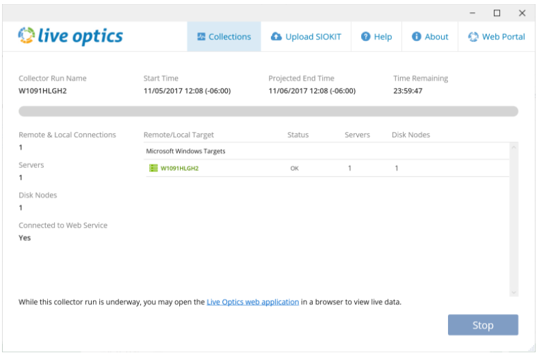Click the Help question mark icon
The height and width of the screenshot is (355, 541).
point(366,36)
